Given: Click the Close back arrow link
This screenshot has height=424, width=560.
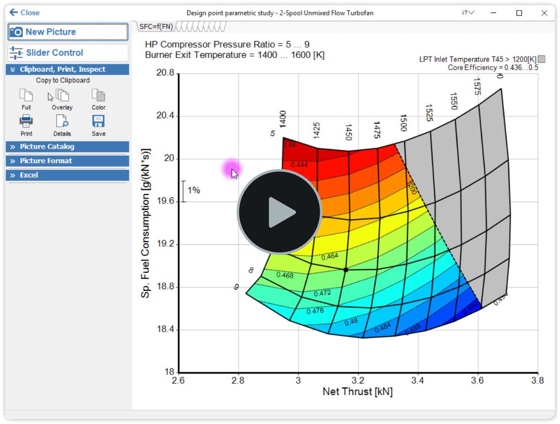Looking at the screenshot, I should point(25,13).
